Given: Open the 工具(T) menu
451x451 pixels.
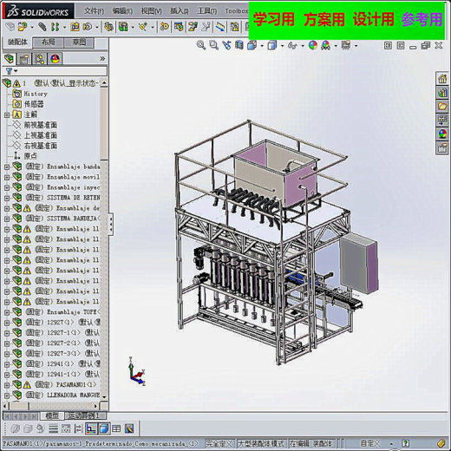Looking at the screenshot, I should (207, 11).
